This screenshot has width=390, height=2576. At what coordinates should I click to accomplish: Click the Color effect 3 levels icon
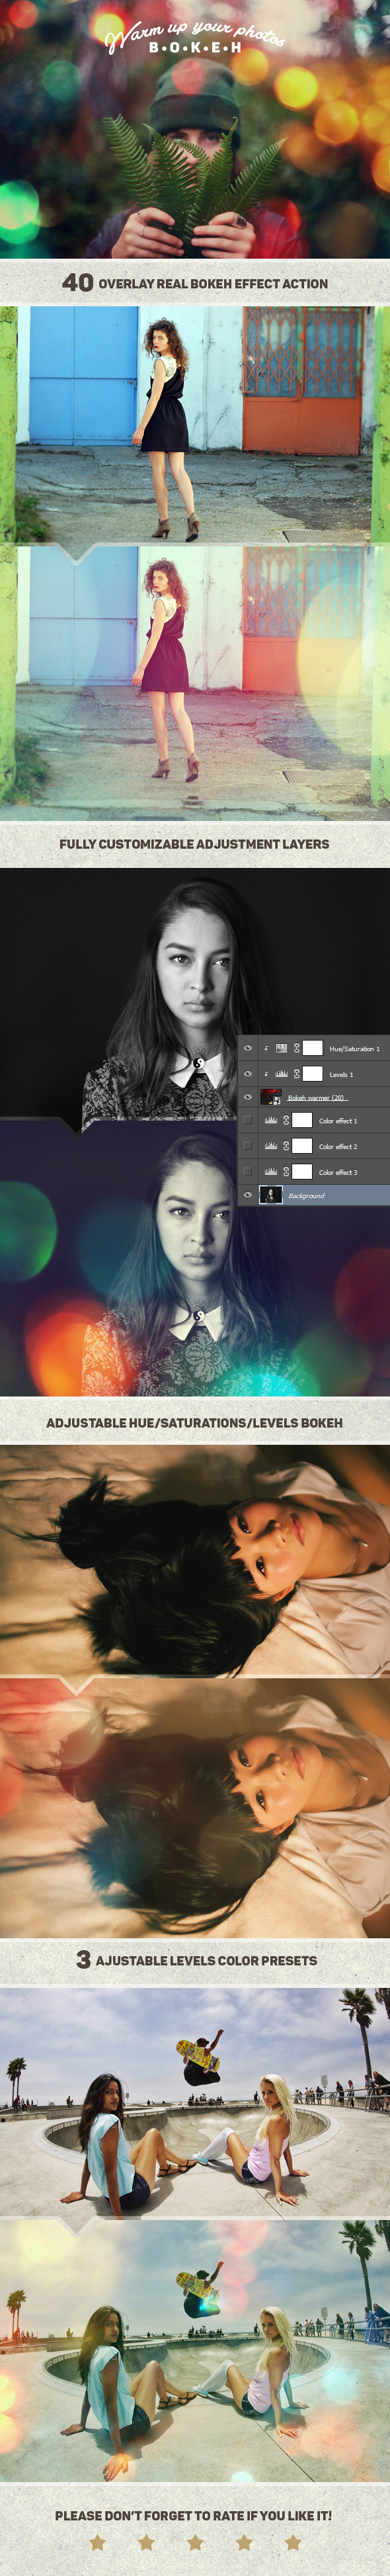tap(271, 1171)
